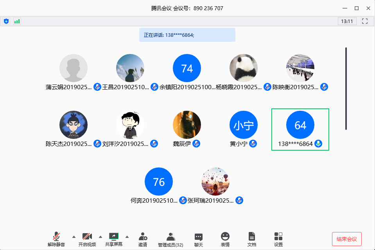This screenshot has height=250, width=375.
Task: Unmute microphone with 解除静音
Action: (57, 239)
